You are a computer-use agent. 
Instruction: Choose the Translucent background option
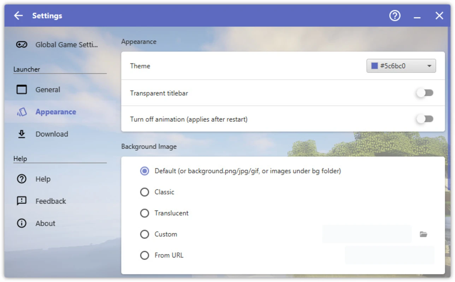(144, 213)
